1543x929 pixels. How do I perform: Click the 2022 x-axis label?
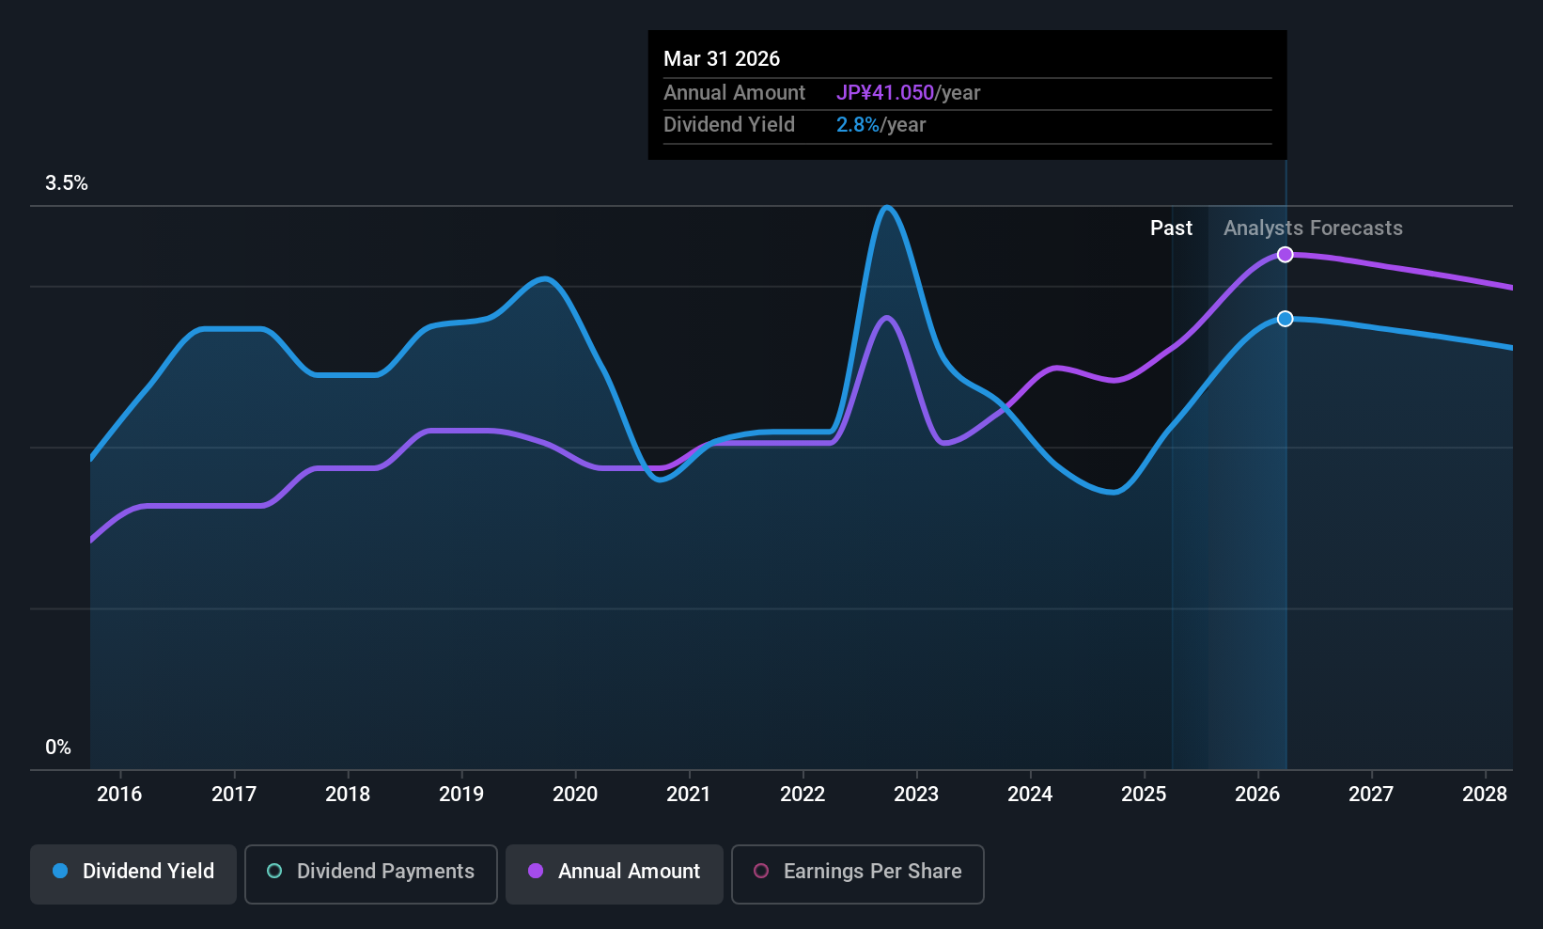coord(803,794)
